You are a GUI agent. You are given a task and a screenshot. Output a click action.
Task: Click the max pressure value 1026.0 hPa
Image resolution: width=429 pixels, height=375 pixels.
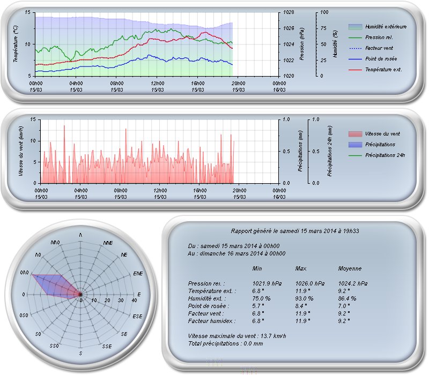[310, 284]
